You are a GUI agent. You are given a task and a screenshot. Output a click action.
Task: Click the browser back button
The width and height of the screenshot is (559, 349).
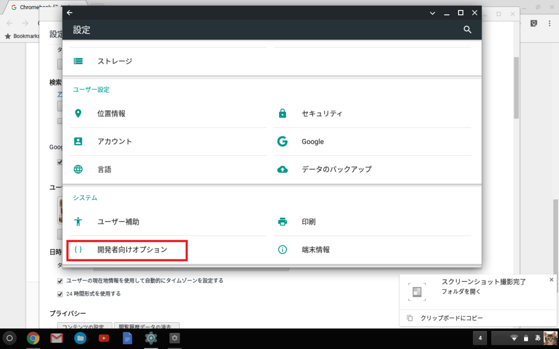[x=10, y=23]
